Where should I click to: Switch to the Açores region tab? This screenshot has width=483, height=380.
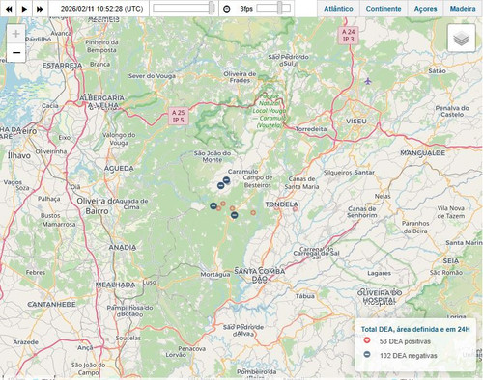pos(425,9)
